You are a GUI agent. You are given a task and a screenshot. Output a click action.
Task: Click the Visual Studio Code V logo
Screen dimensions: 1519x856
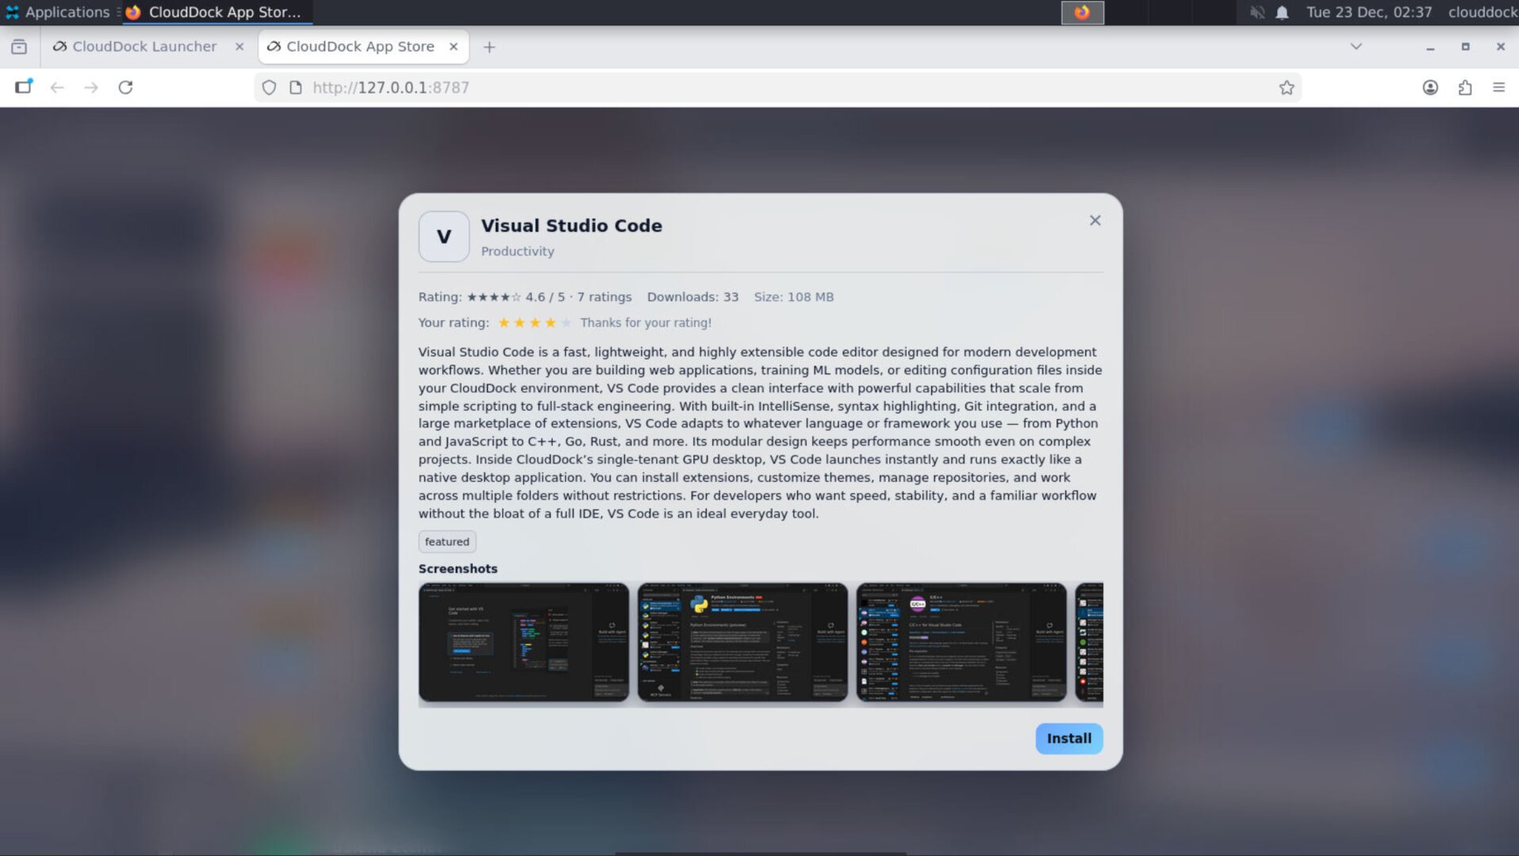[443, 235]
